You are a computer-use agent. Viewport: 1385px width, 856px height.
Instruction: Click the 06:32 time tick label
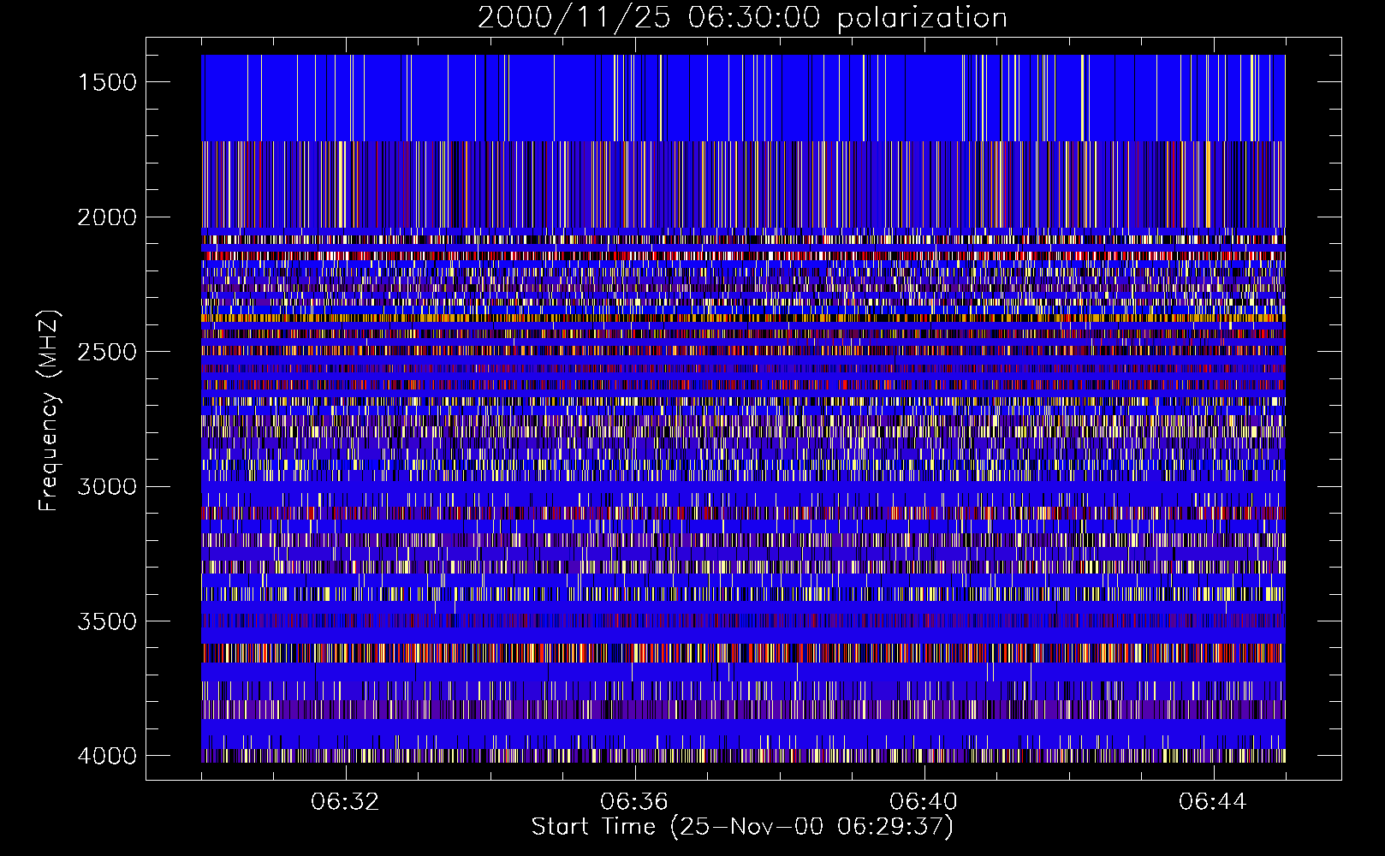[x=345, y=802]
